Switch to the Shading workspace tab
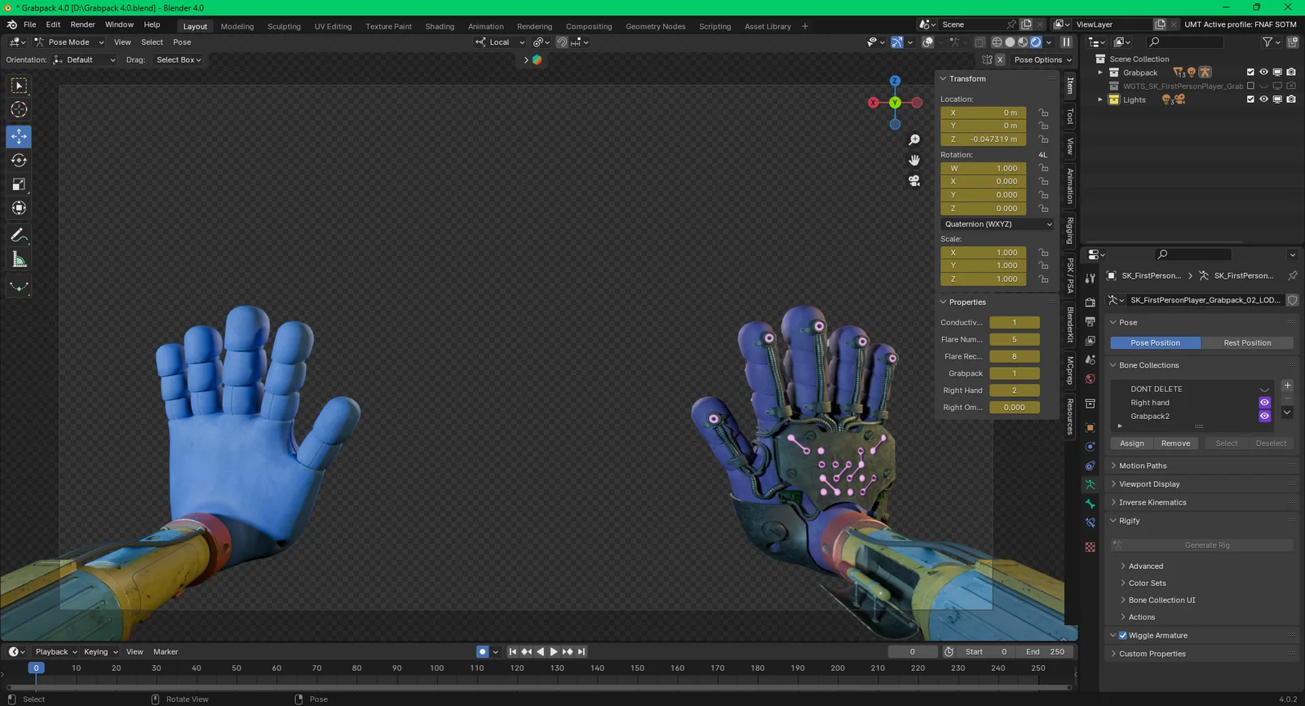 coord(440,26)
